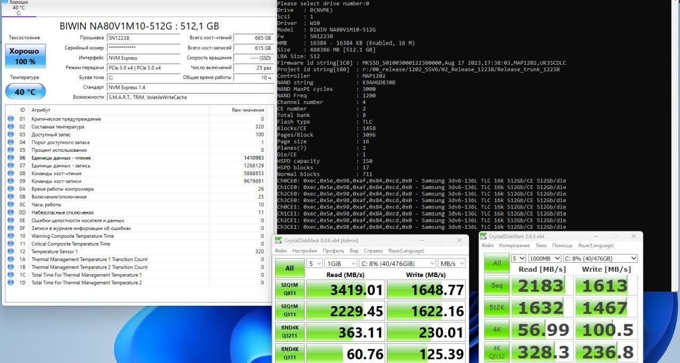
Task: Click status circle for Небезопасные отключения row
Action: pos(11,212)
